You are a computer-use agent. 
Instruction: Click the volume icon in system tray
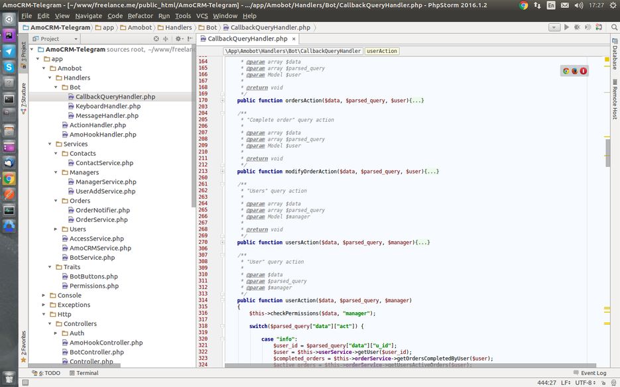[579, 5]
